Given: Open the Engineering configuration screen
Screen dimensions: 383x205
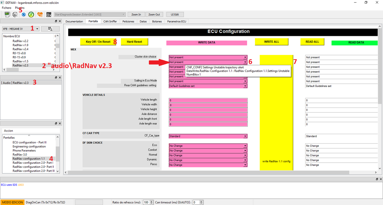Looking at the screenshot, I should click(29, 147).
